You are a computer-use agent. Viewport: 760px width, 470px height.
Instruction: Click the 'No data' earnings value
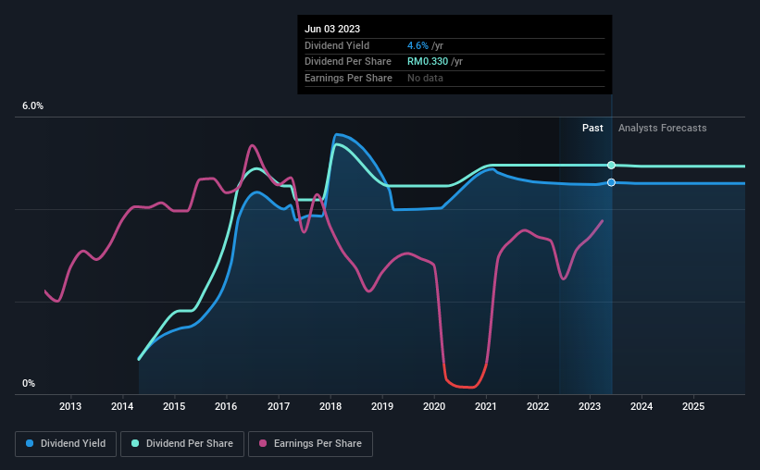click(x=425, y=78)
